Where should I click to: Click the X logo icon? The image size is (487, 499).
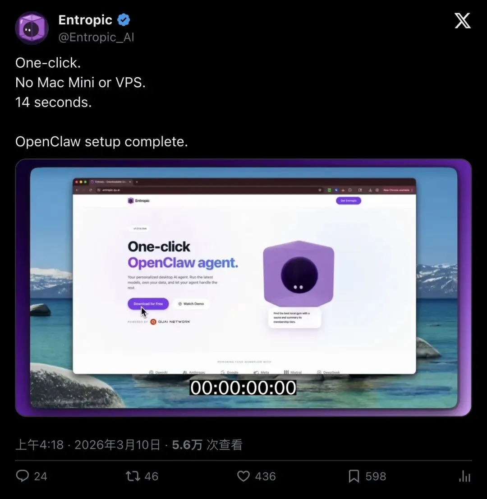coord(463,21)
